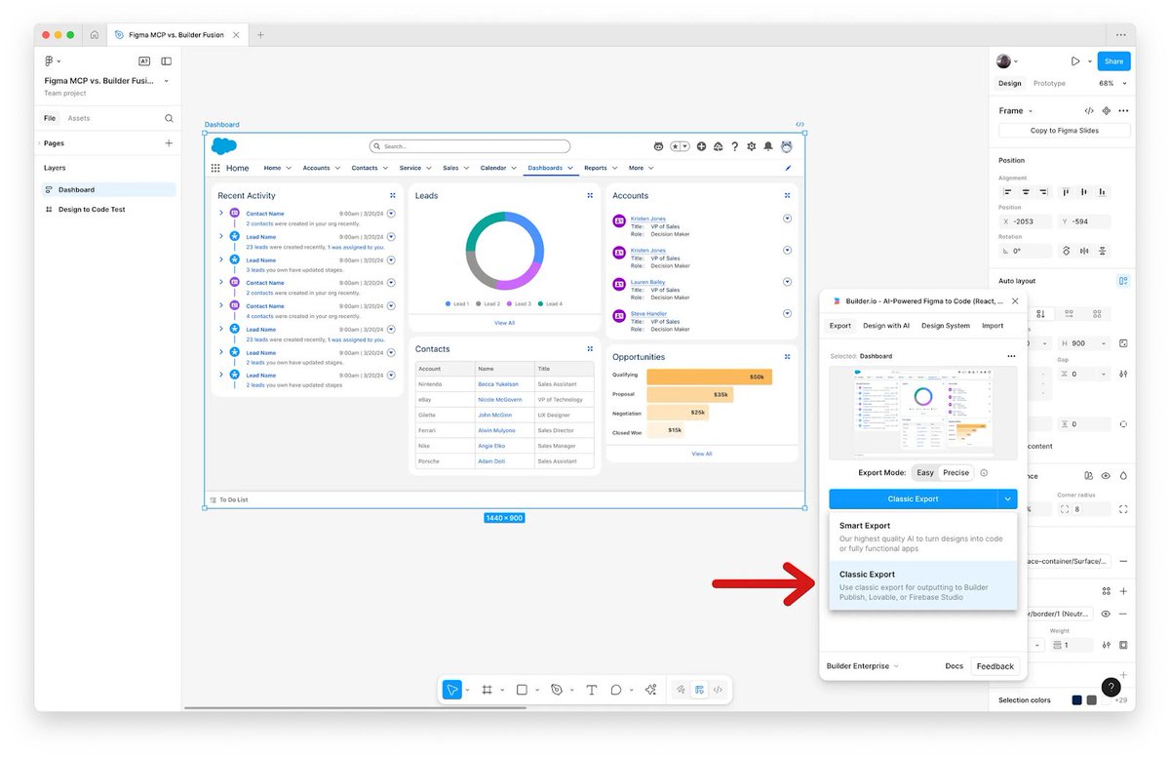Open the Figma home tab icon

coord(95,35)
